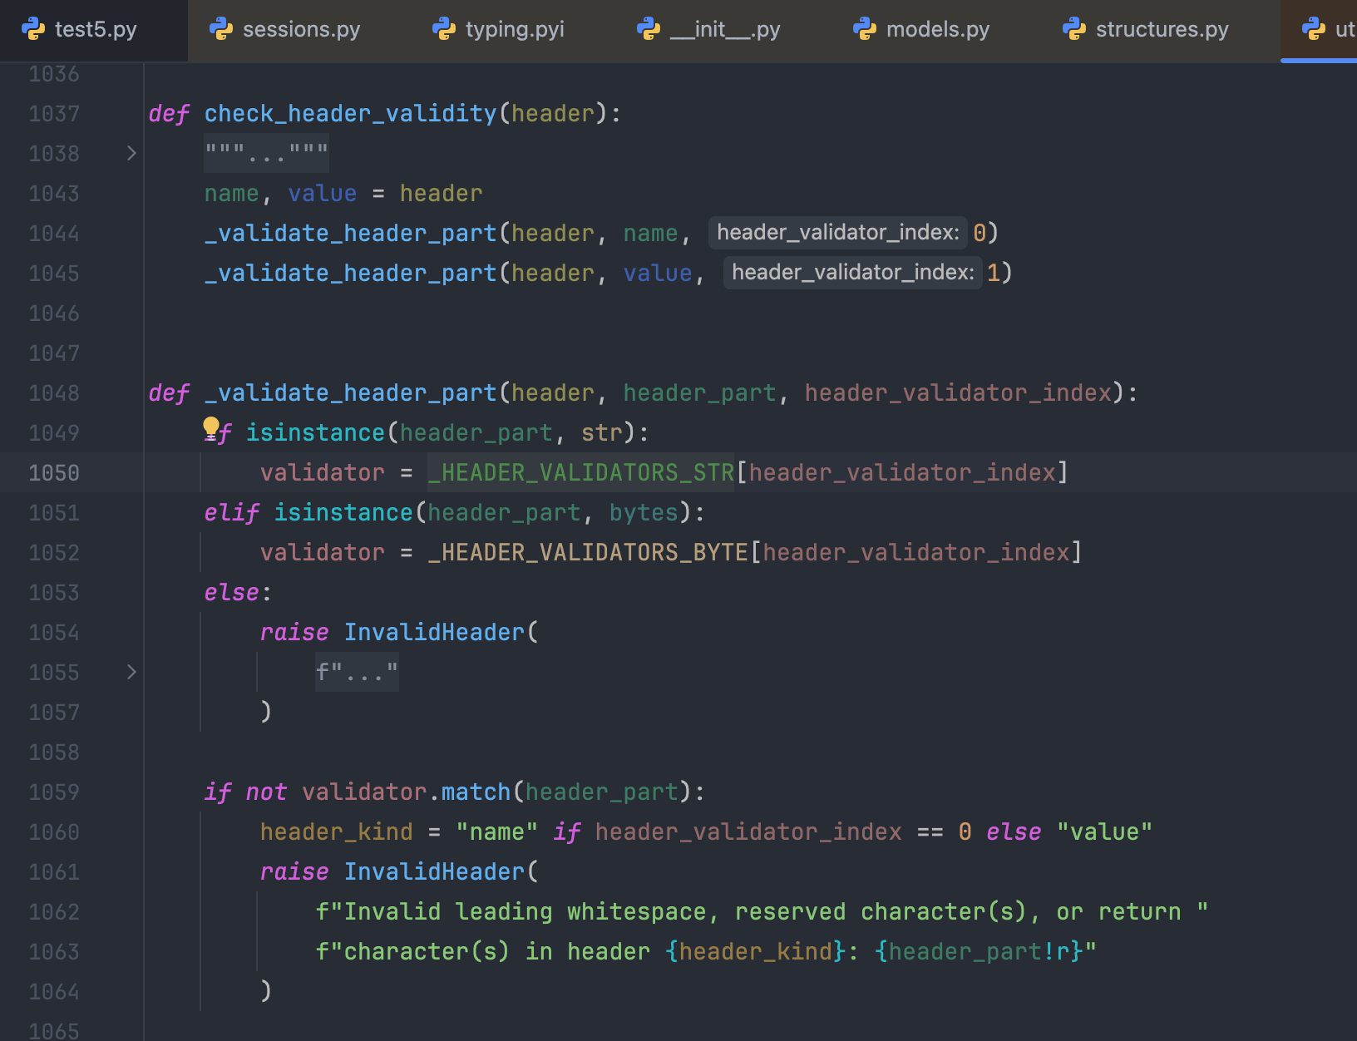Click the Python icon on the rightmost active tab
Screen dimensions: 1357x1041
pos(1314,29)
